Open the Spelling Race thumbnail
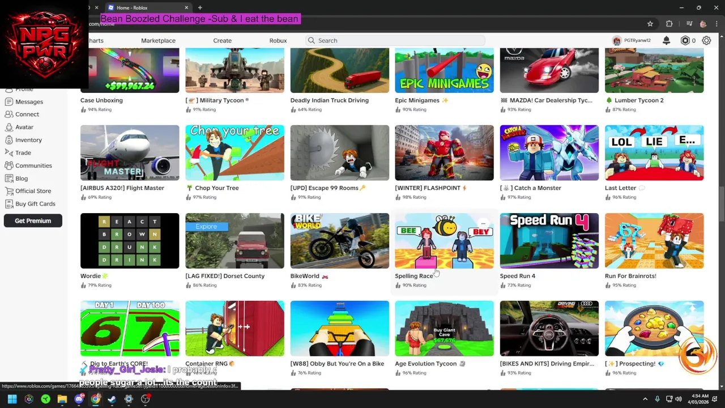725x408 pixels. coord(444,241)
